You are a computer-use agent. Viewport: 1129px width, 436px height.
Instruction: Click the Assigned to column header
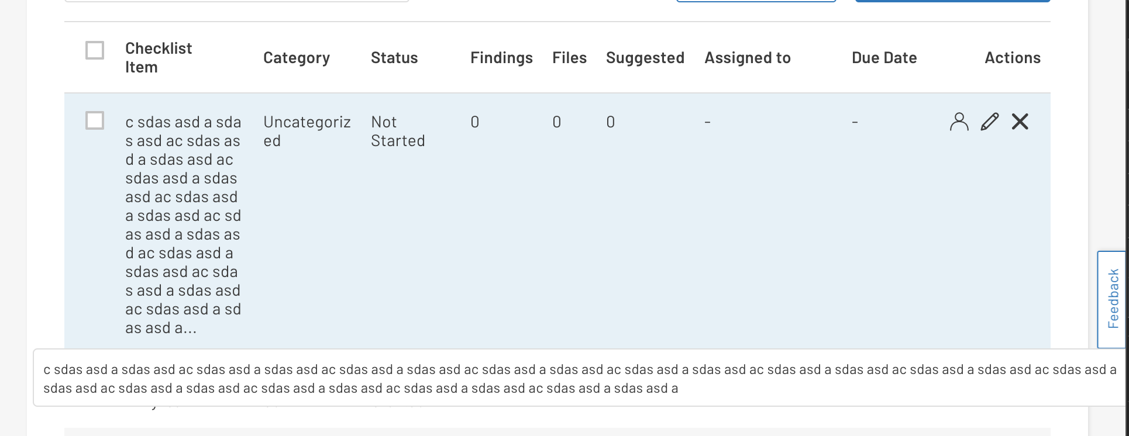click(748, 58)
